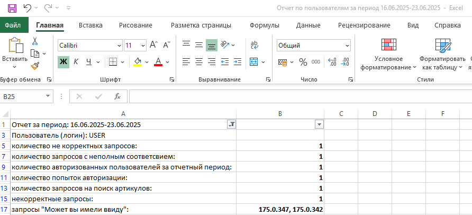
Task: Cut selection with scissors icon
Action: pos(35,41)
